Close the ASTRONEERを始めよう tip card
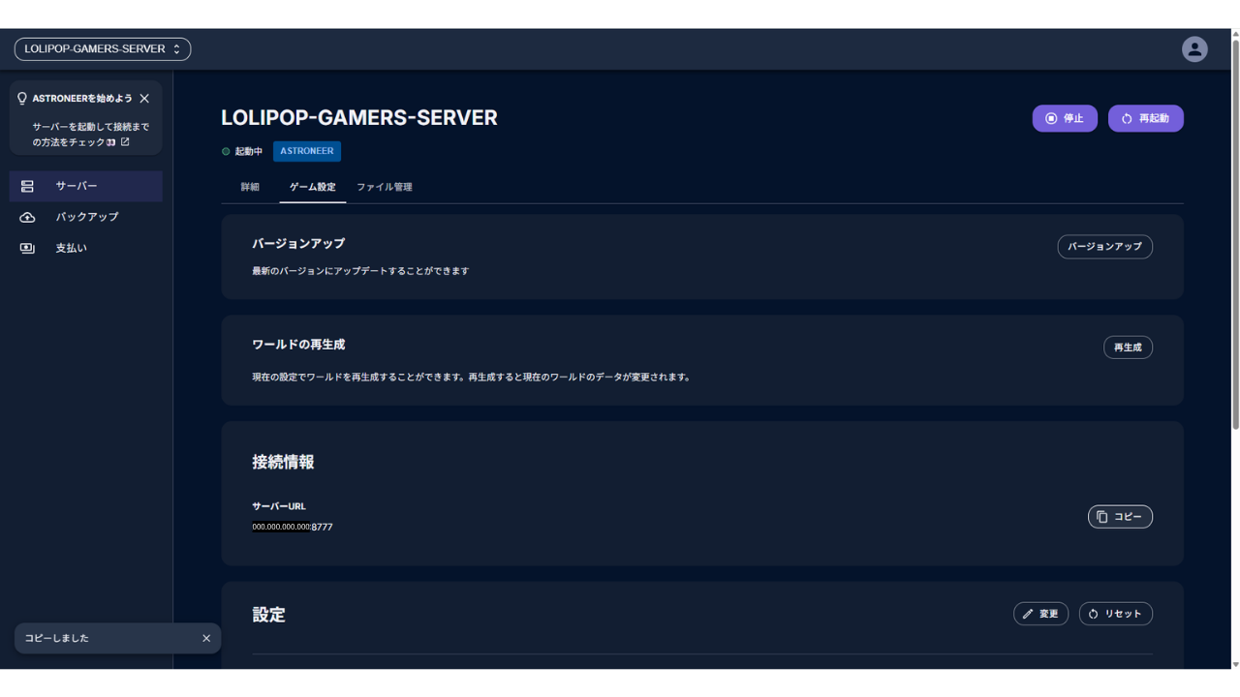The height and width of the screenshot is (697, 1240). pos(144,99)
